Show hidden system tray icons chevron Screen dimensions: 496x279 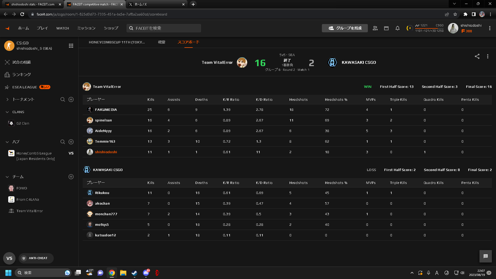[x=412, y=273]
